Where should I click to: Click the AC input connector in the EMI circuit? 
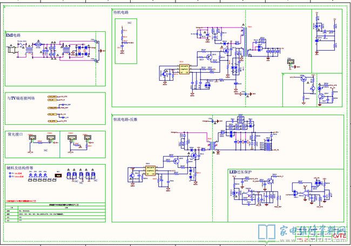click(12, 50)
